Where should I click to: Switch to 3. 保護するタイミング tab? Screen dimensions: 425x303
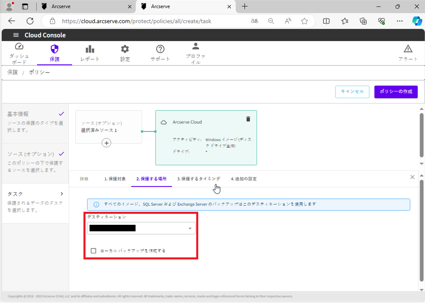(x=199, y=179)
